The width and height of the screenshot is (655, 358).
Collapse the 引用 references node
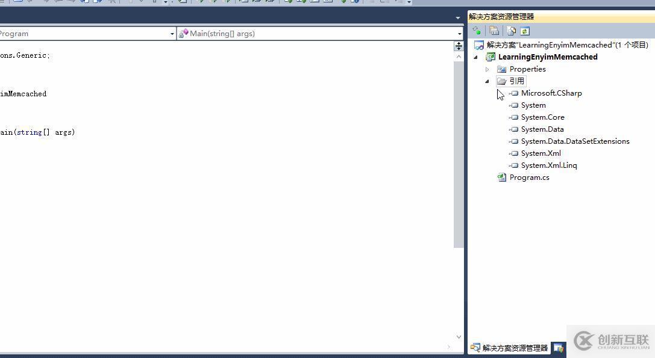(487, 81)
